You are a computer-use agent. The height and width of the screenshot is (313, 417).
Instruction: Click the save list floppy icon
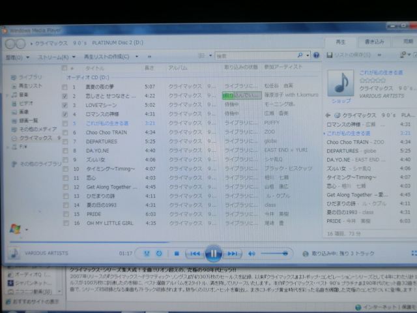pyautogui.click(x=329, y=55)
